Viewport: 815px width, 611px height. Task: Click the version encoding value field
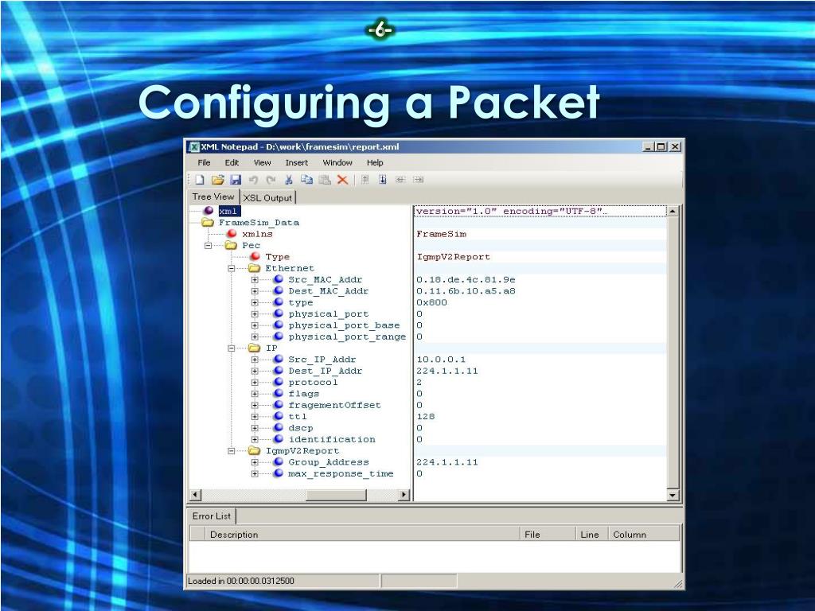click(540, 211)
